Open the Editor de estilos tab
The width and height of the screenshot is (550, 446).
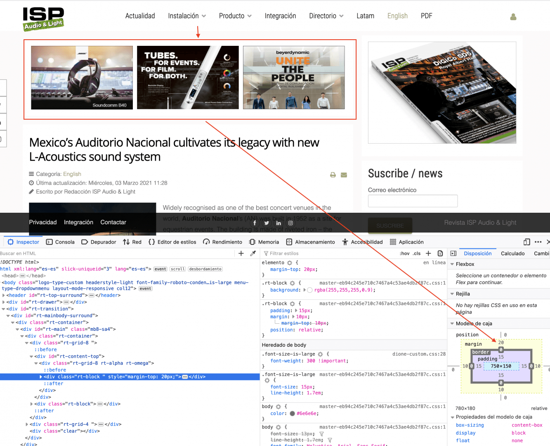(172, 242)
